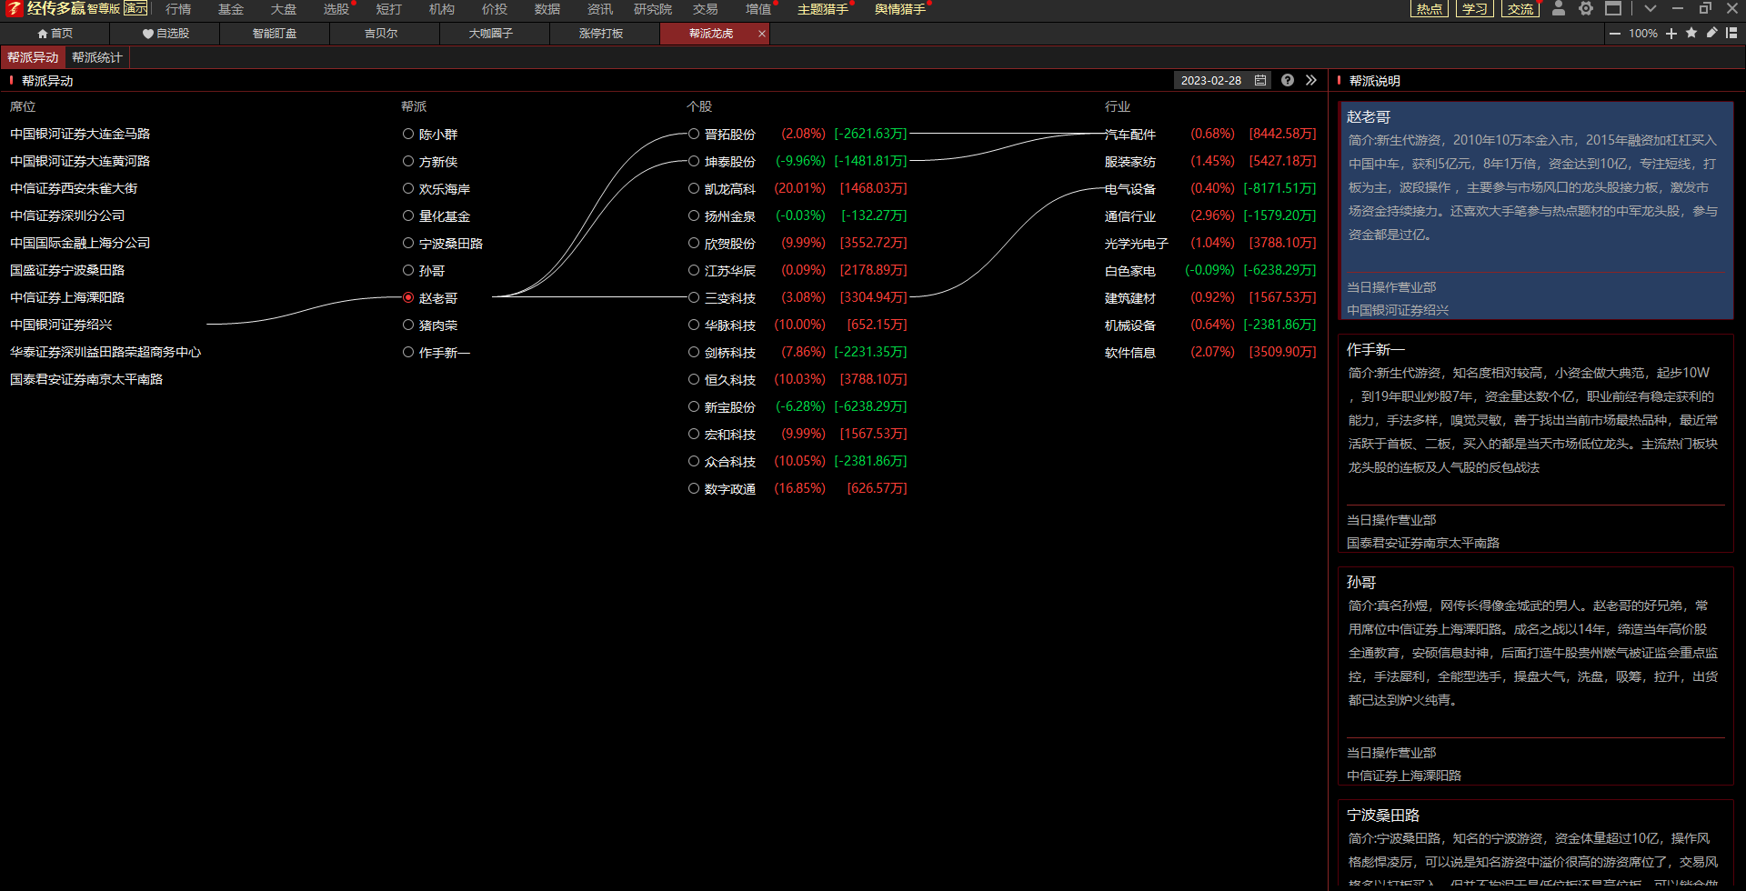This screenshot has height=891, width=1746.
Task: Collapse panel with double-chevron icon
Action: click(x=1311, y=80)
